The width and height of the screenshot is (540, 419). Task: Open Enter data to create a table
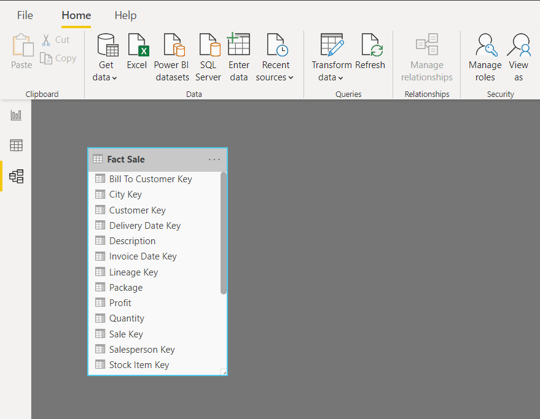pos(239,55)
